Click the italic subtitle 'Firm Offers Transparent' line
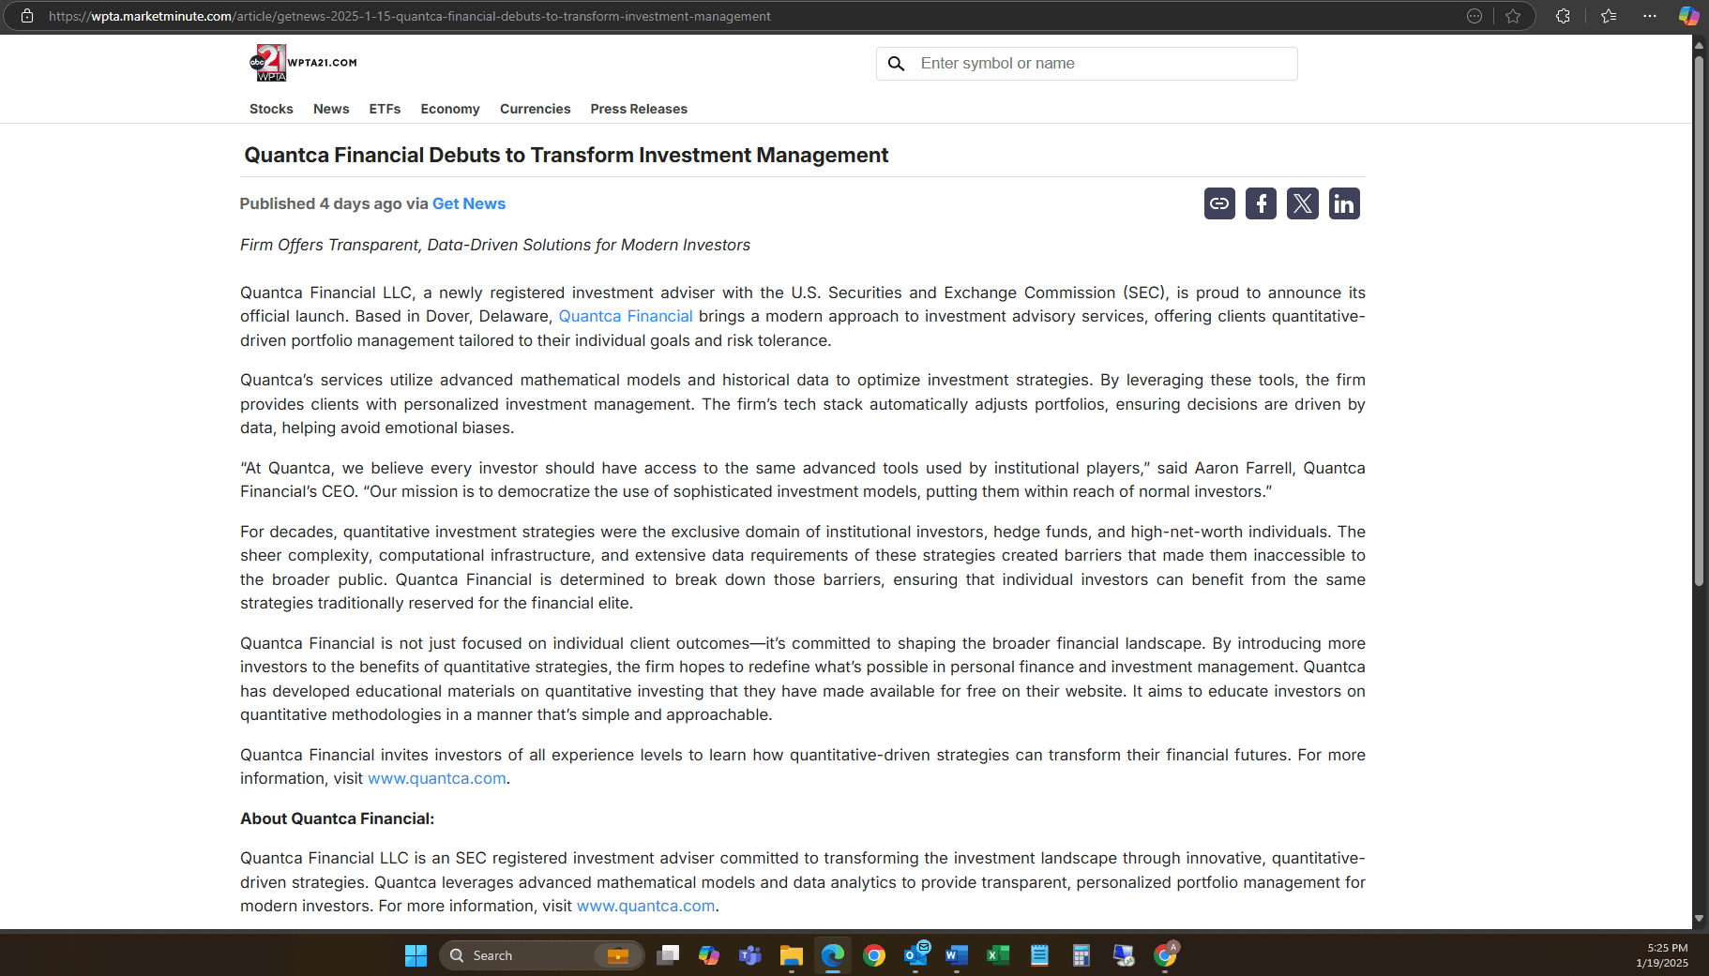This screenshot has height=976, width=1709. point(495,245)
